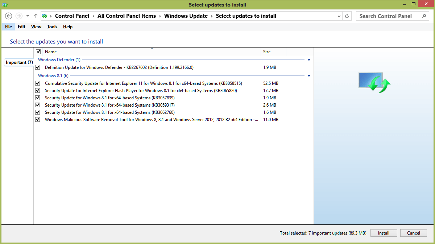Uncheck the Flash Player security update checkbox

click(x=38, y=91)
